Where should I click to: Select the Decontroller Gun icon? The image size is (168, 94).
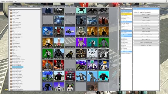(x=70, y=32)
